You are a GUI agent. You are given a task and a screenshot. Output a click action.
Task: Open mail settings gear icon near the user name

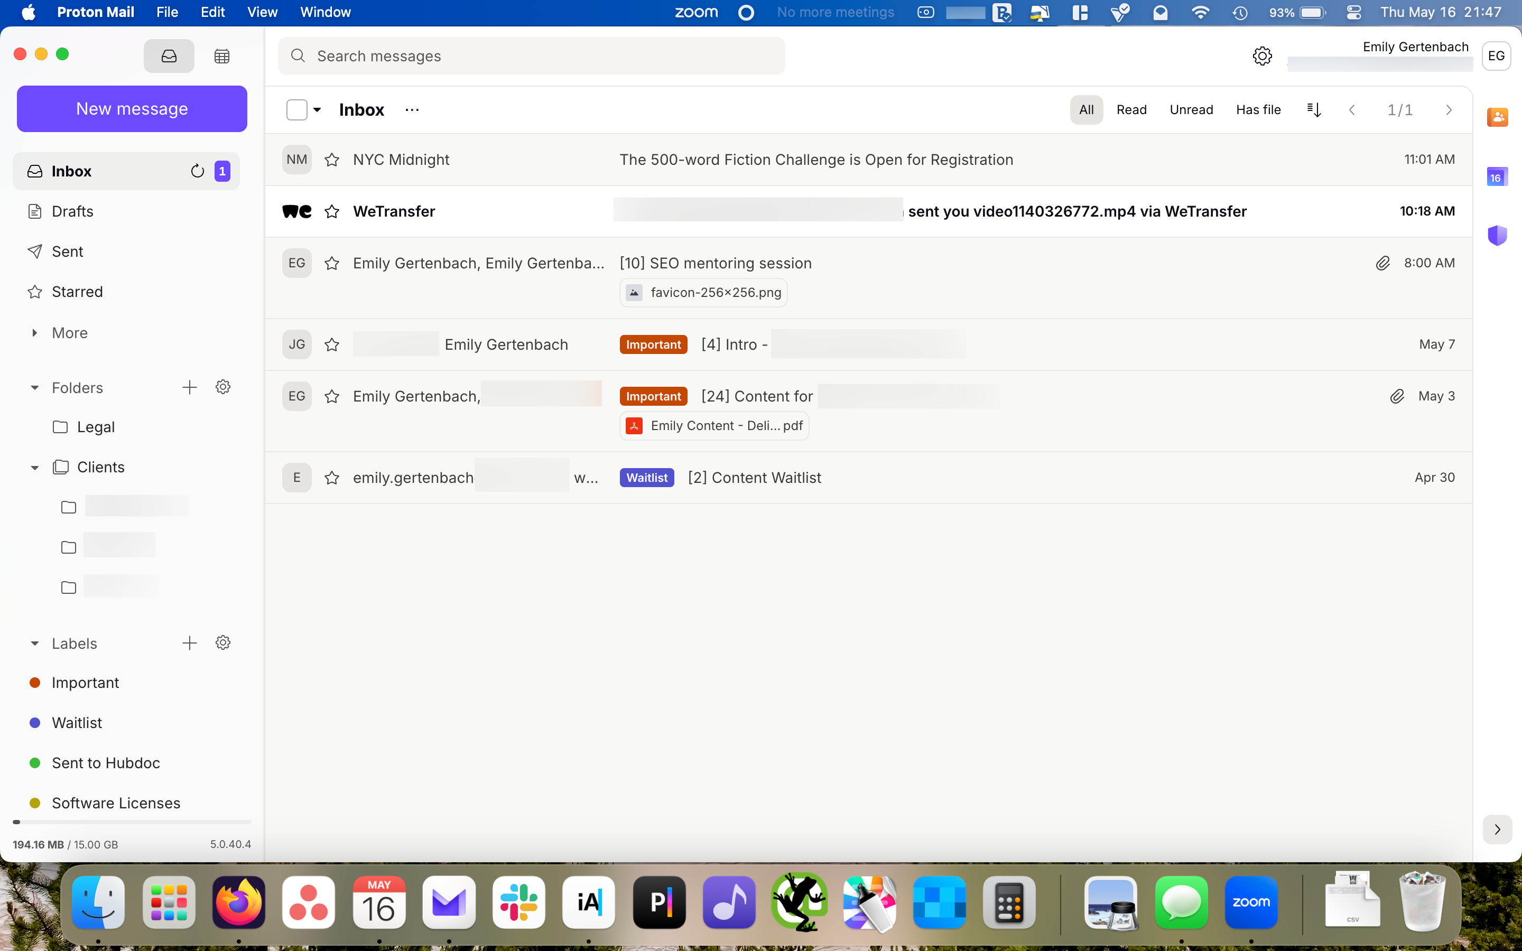pos(1261,56)
